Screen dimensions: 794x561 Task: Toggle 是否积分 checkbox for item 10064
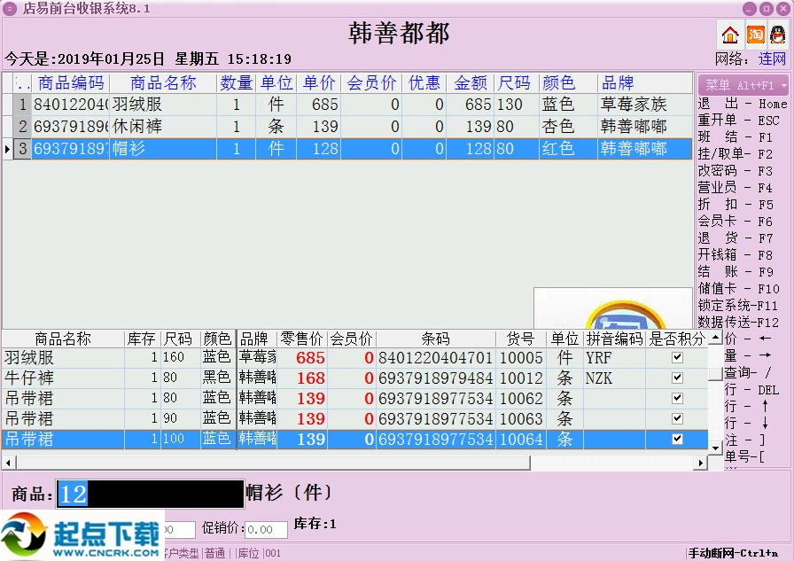[677, 439]
